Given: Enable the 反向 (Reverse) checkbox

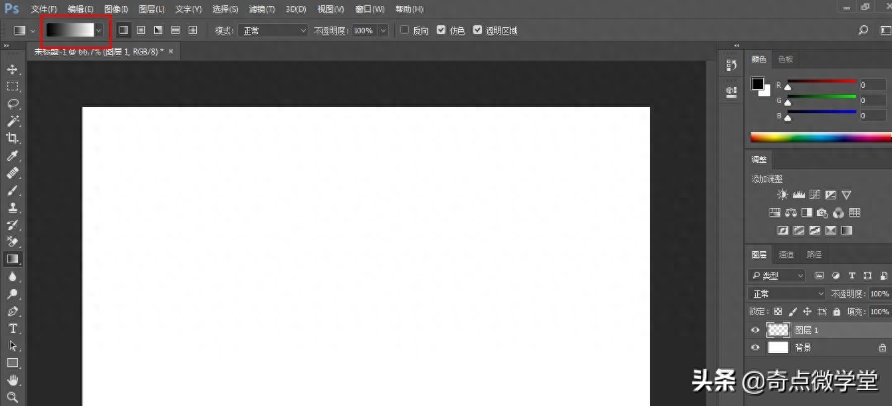Looking at the screenshot, I should [x=404, y=31].
